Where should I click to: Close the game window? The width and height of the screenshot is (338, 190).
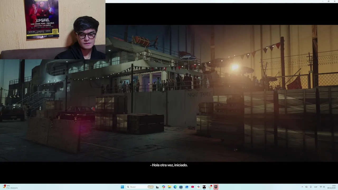335,1
